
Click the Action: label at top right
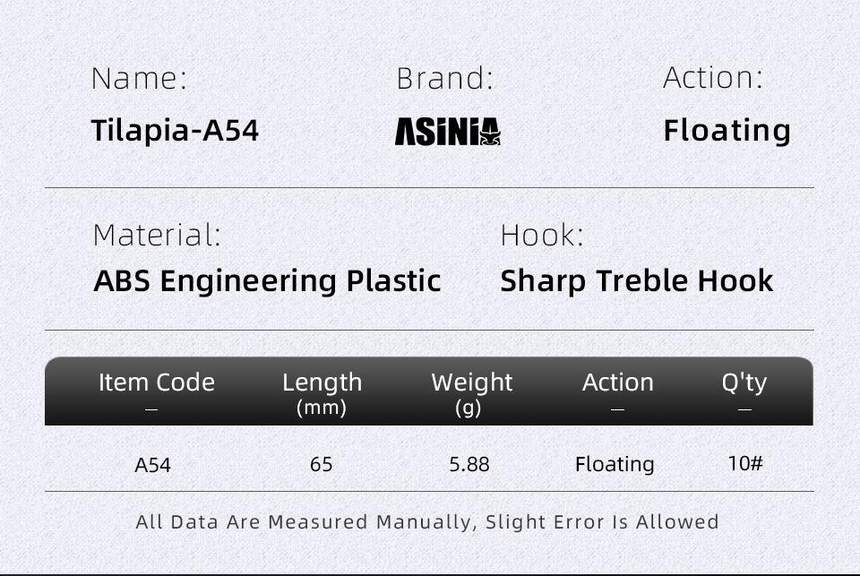click(x=712, y=78)
